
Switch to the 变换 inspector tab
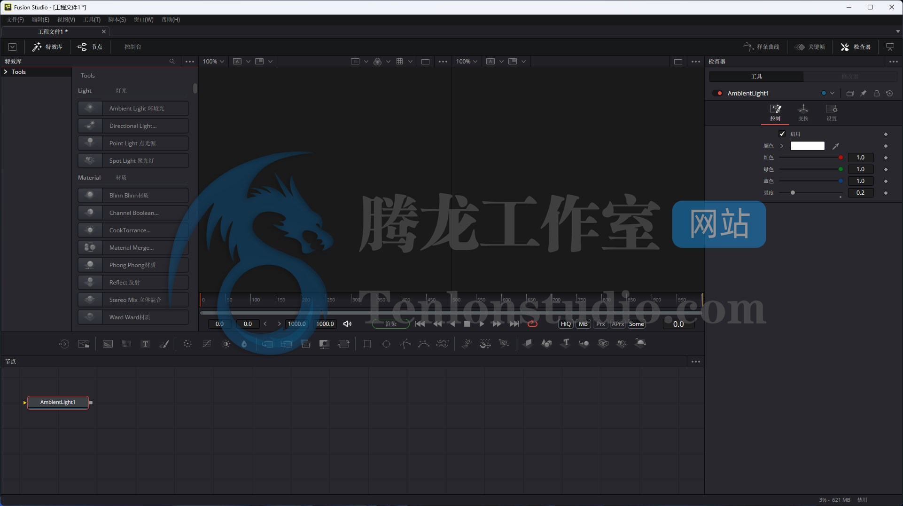click(803, 113)
